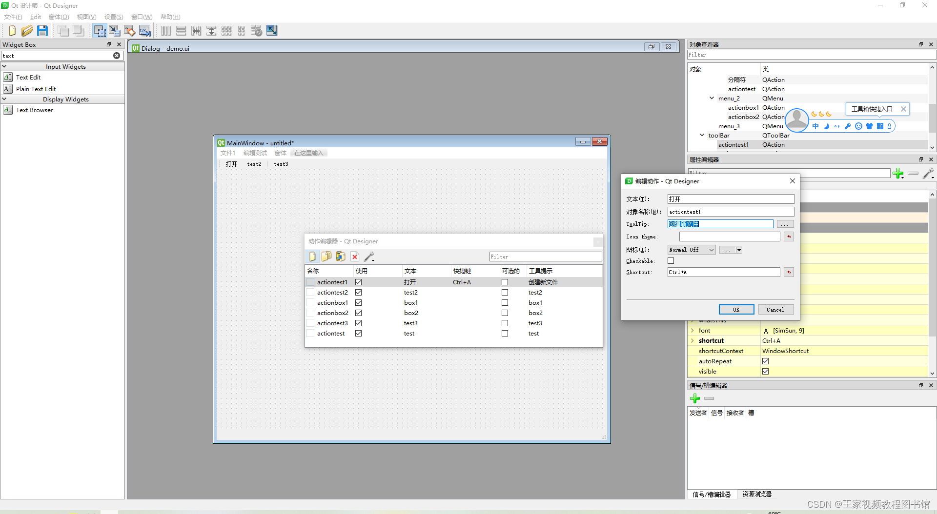Open 视图(V) menu in menu bar

[86, 17]
